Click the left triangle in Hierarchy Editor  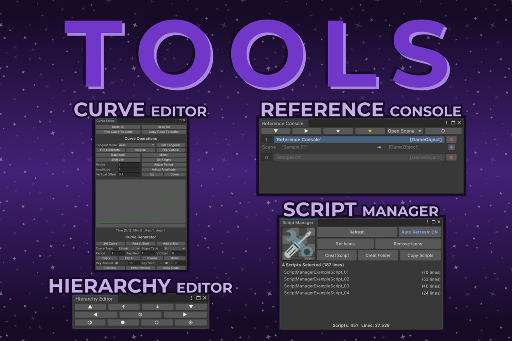click(96, 315)
